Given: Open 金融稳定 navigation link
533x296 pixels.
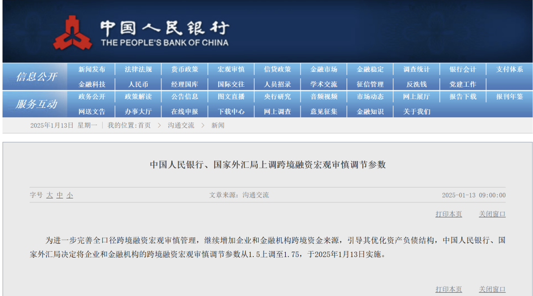Looking at the screenshot, I should pos(370,69).
